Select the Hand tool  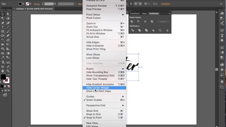click(2, 71)
